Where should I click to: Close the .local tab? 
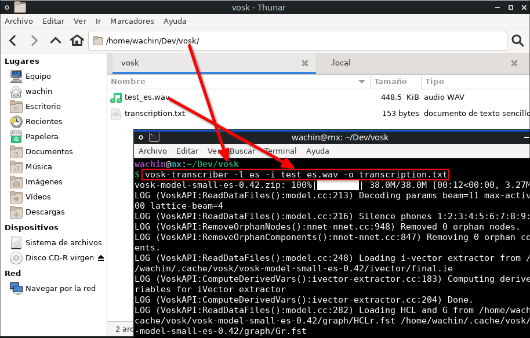point(514,63)
